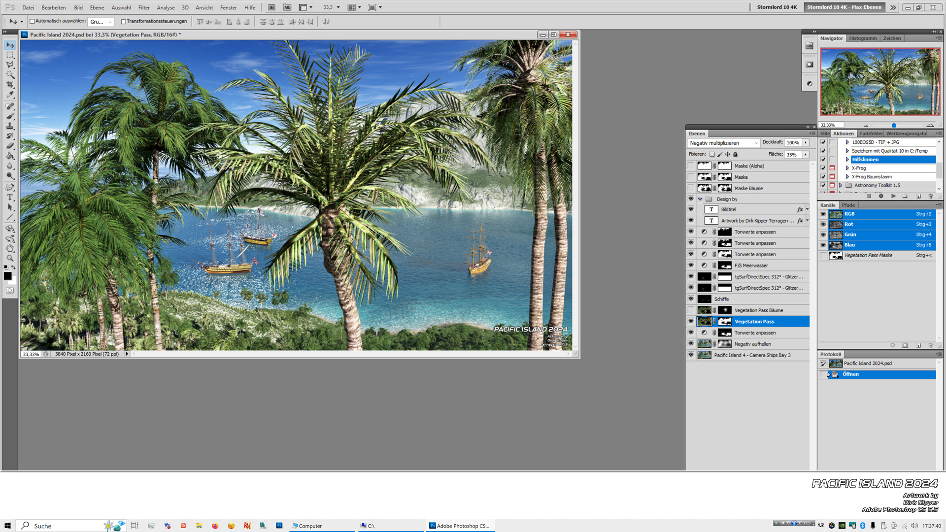946x532 pixels.
Task: Click the Navigator zoom slider handle
Action: pyautogui.click(x=894, y=125)
